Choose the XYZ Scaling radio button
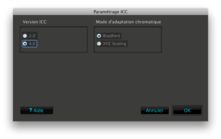The image size is (221, 139). (x=99, y=43)
